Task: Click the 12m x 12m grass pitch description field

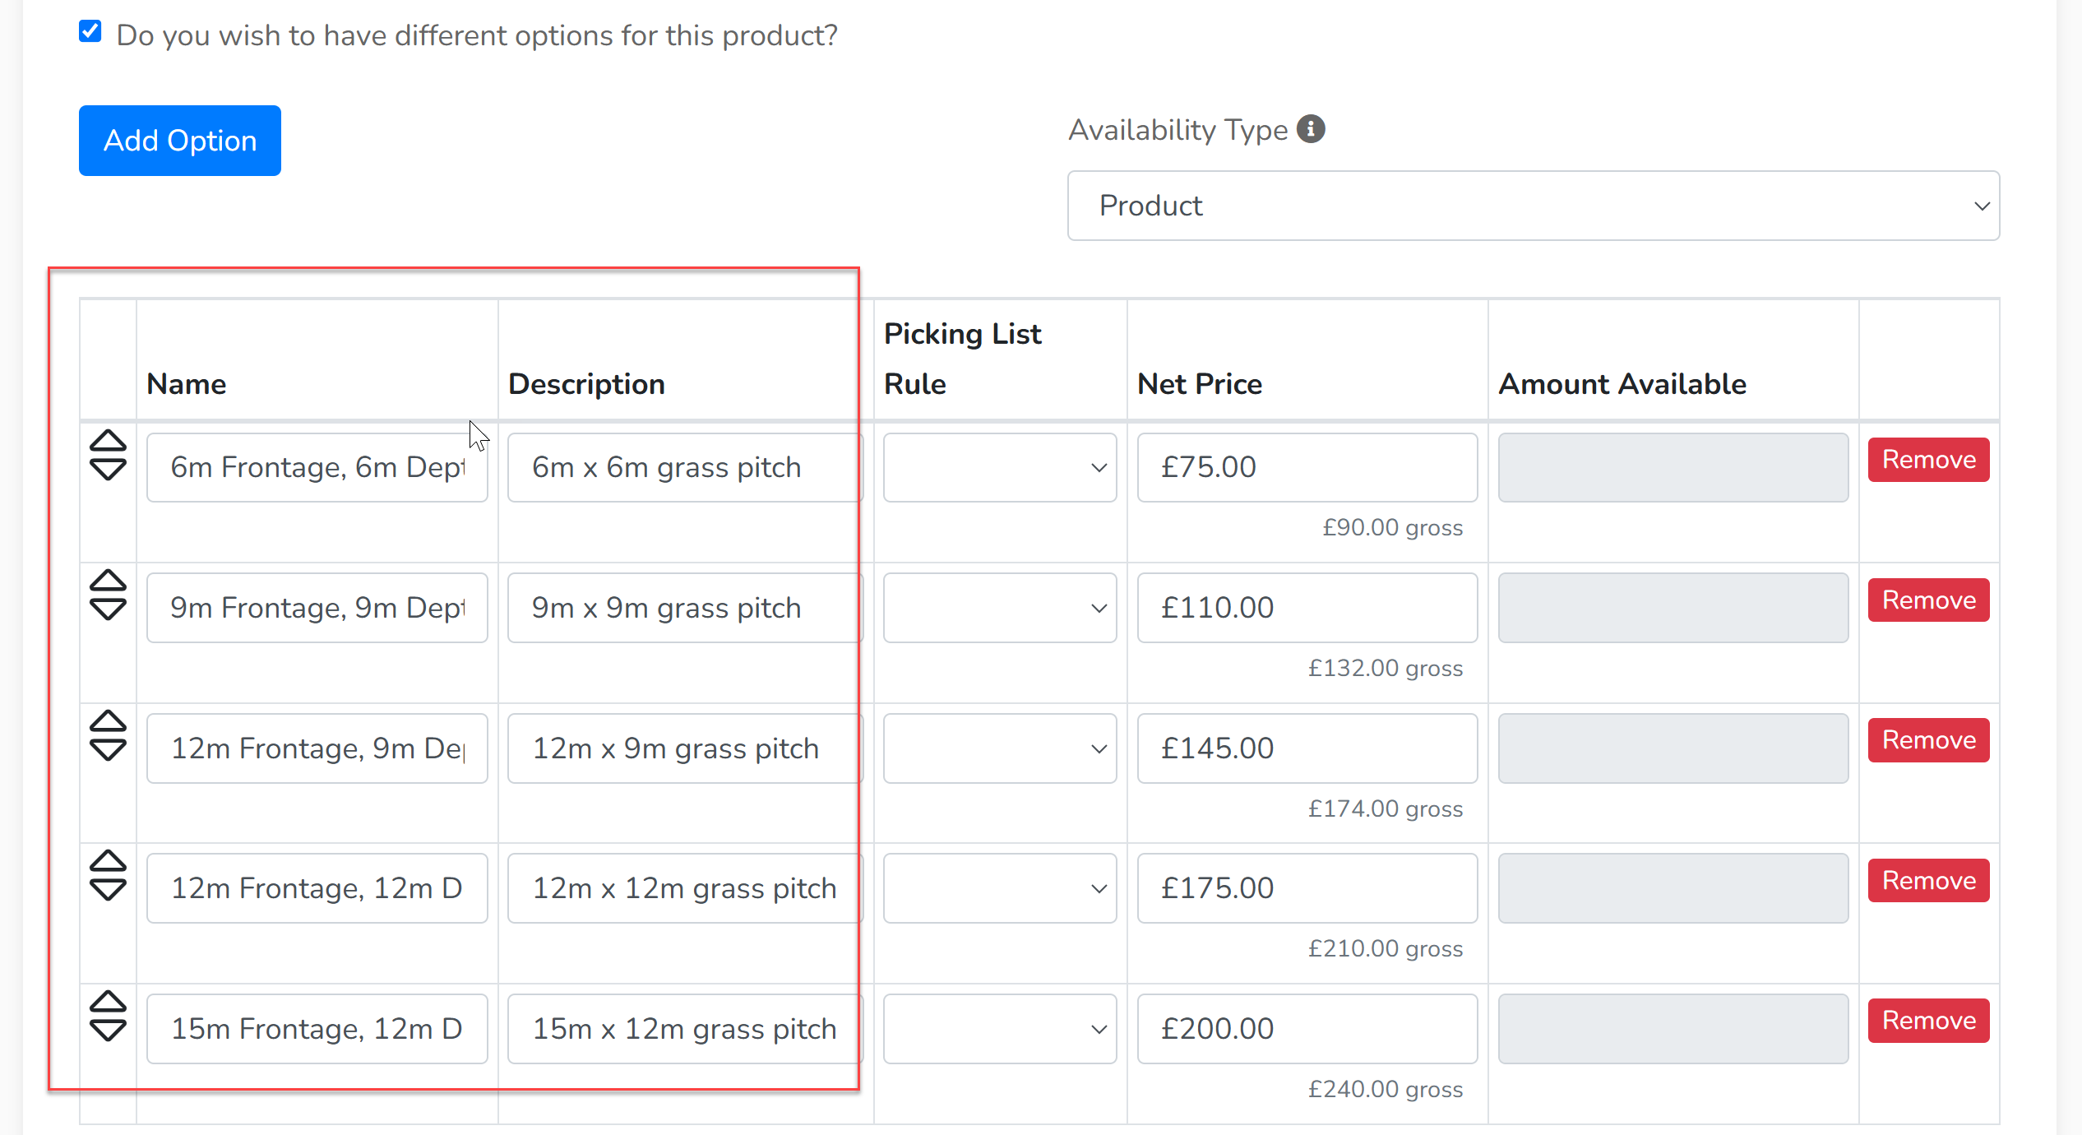Action: tap(686, 888)
